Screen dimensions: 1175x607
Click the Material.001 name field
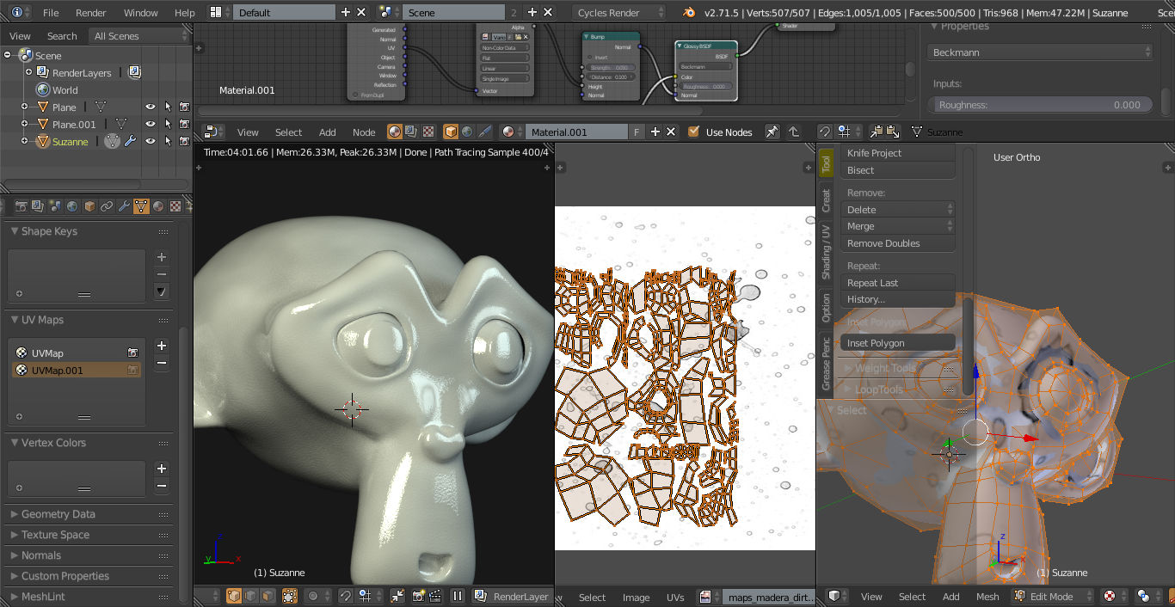click(x=576, y=132)
